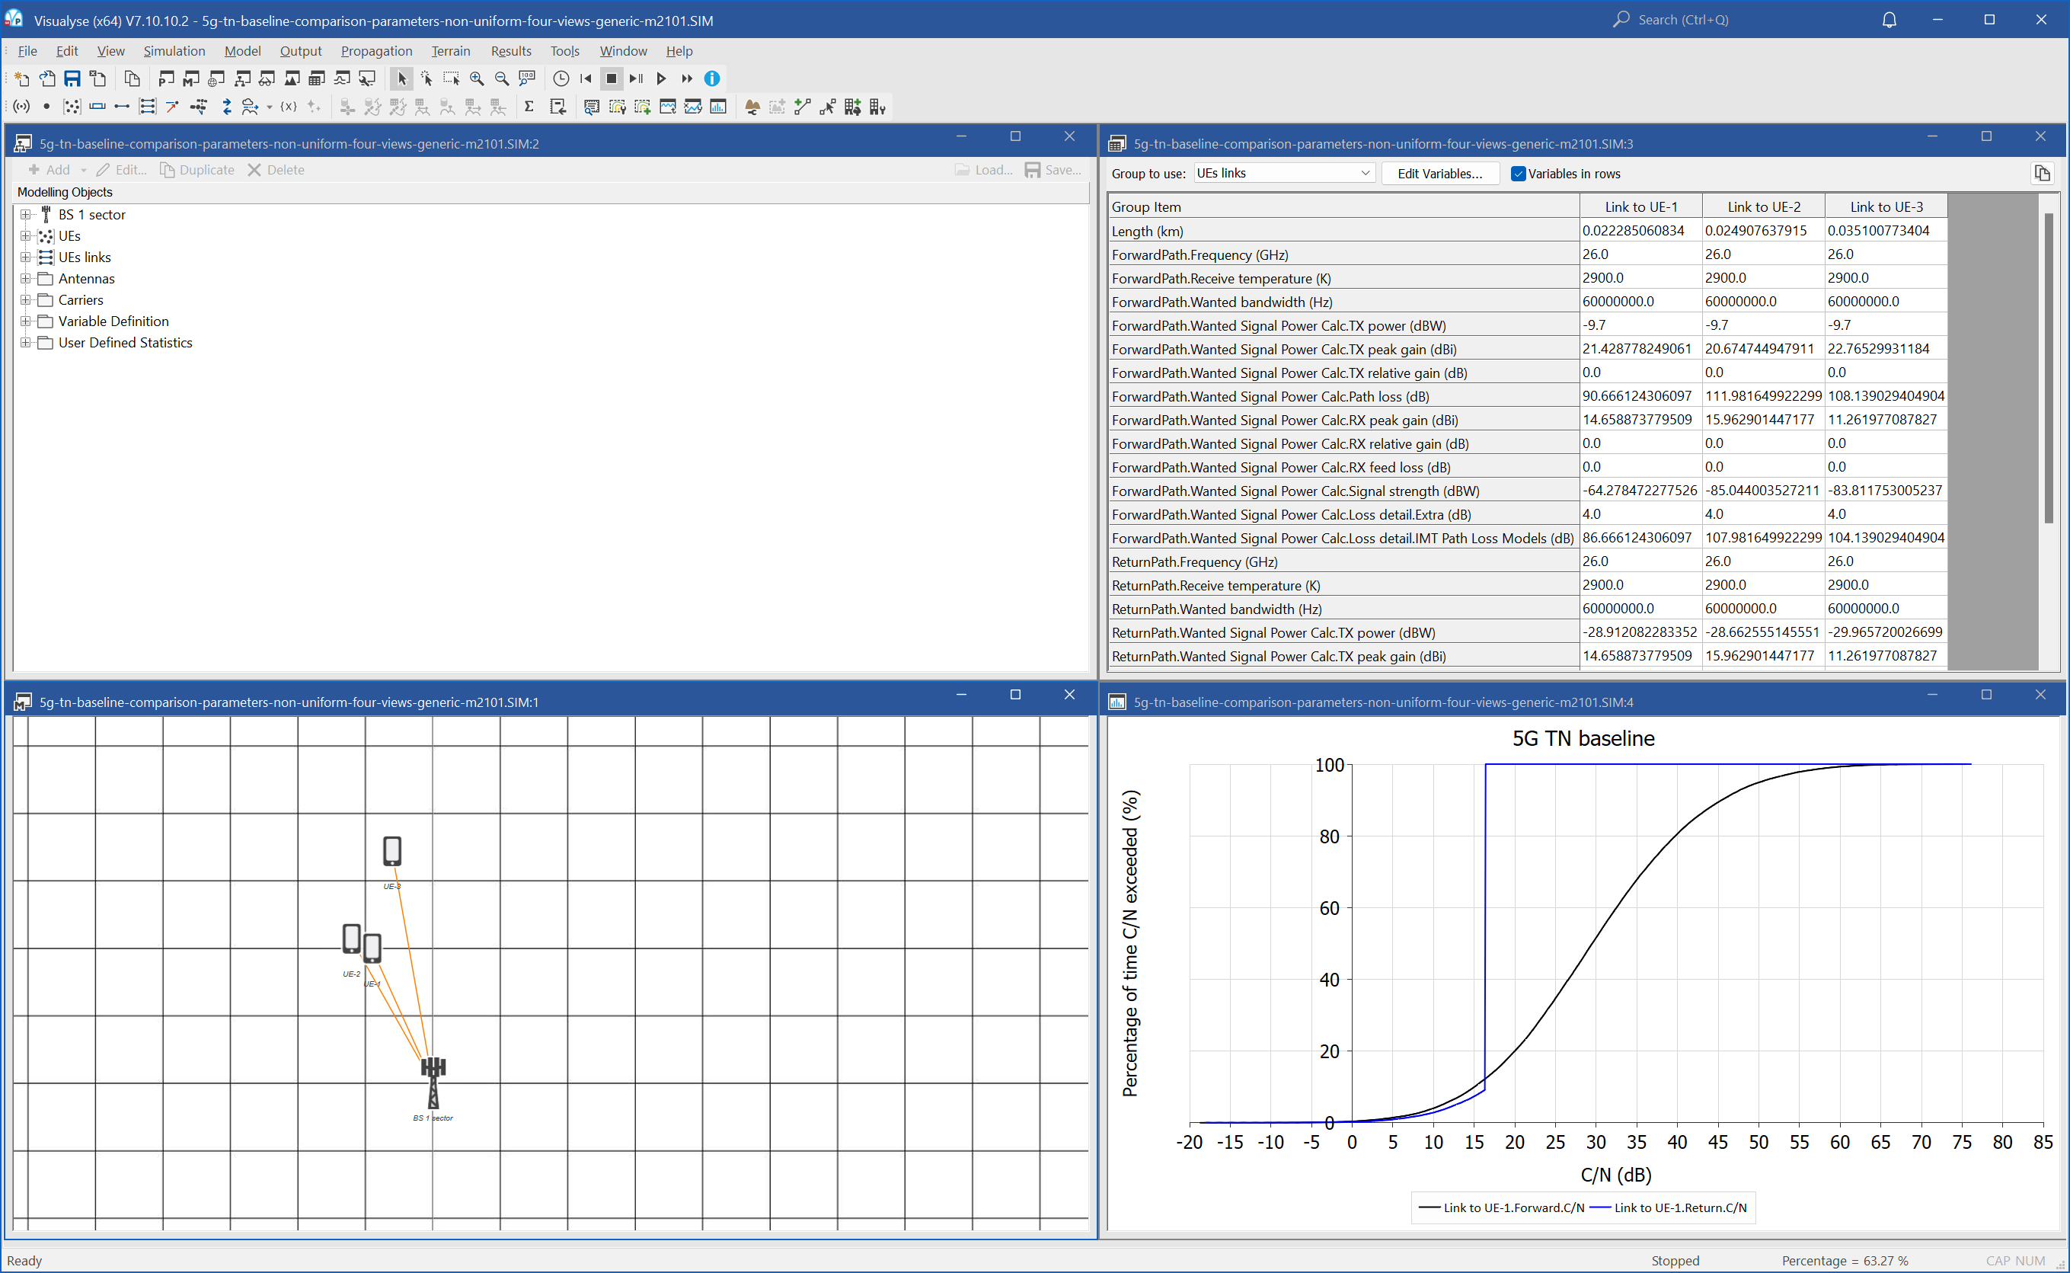Open the Group to use dropdown
The height and width of the screenshot is (1273, 2070).
click(1285, 174)
